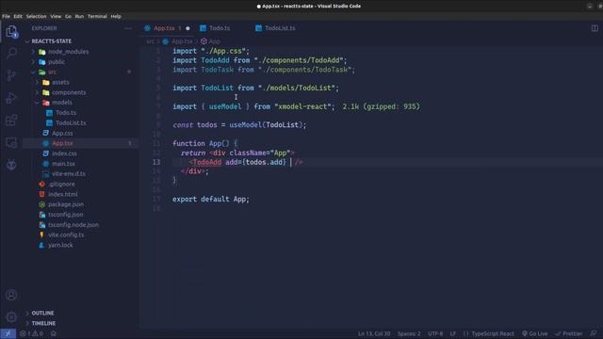Open Run and Debug view
Screen dimensions: 603x339
pyautogui.click(x=11, y=98)
